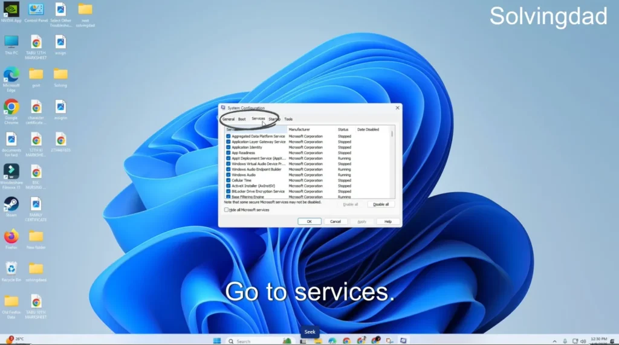Click the Enable all button
The height and width of the screenshot is (345, 619).
point(350,204)
